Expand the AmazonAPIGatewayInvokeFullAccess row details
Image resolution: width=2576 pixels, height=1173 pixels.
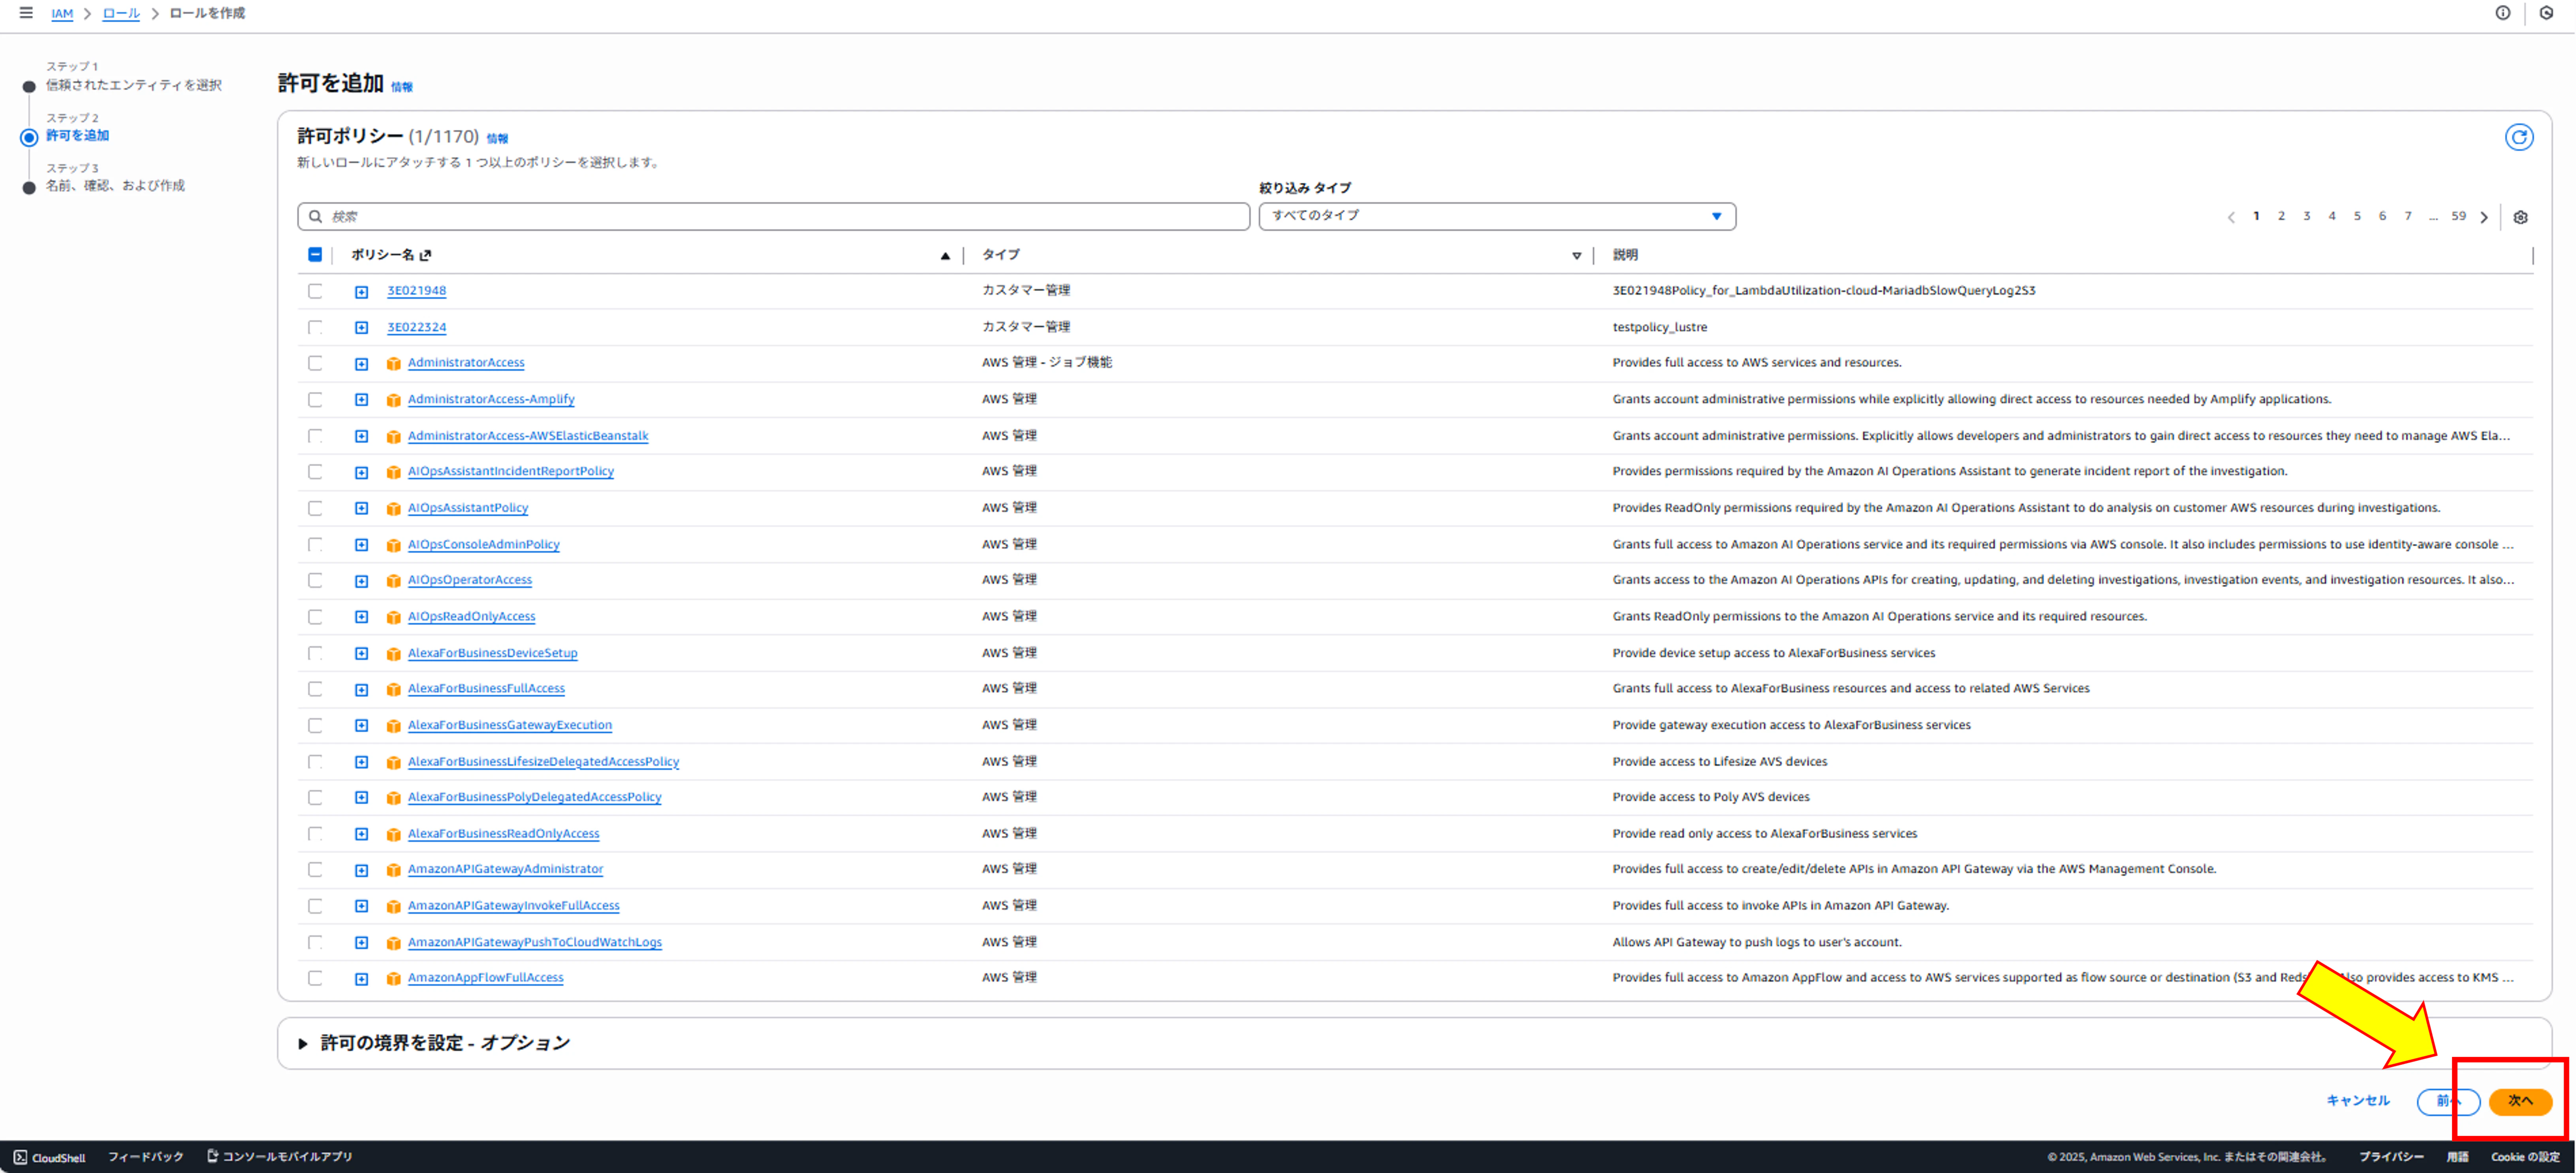(x=362, y=906)
